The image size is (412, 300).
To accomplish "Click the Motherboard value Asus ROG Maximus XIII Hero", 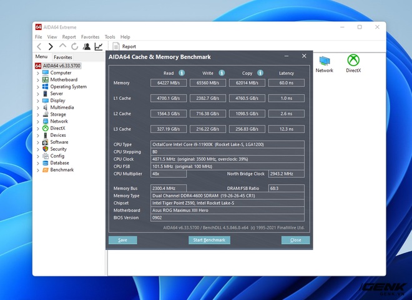I will [228, 211].
